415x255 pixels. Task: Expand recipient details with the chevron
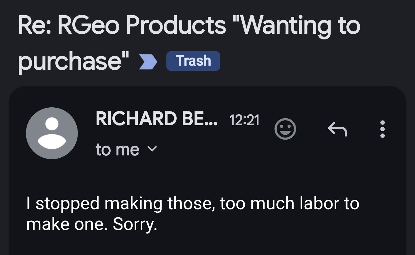coord(152,149)
